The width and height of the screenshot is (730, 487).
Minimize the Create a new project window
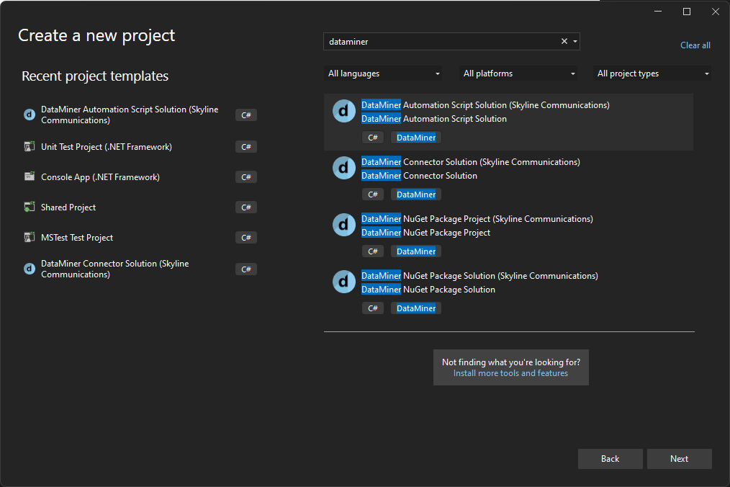coord(658,12)
